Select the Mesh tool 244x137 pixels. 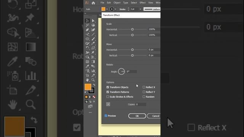(x=87, y=62)
